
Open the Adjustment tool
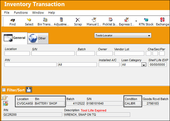point(61,20)
